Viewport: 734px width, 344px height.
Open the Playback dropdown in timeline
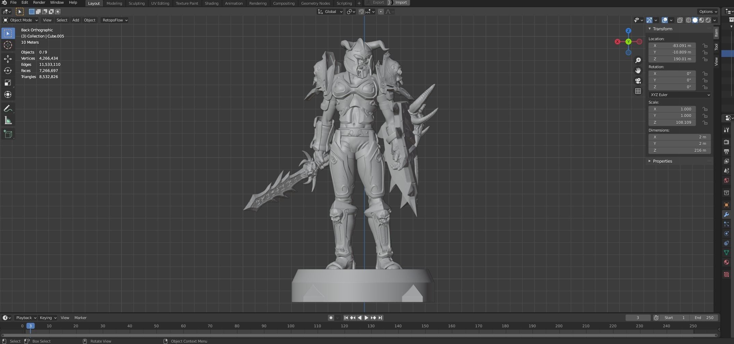pyautogui.click(x=26, y=318)
